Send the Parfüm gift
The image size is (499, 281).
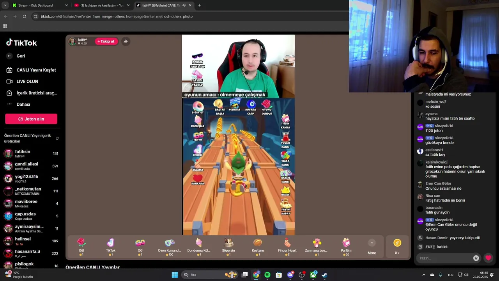346,247
